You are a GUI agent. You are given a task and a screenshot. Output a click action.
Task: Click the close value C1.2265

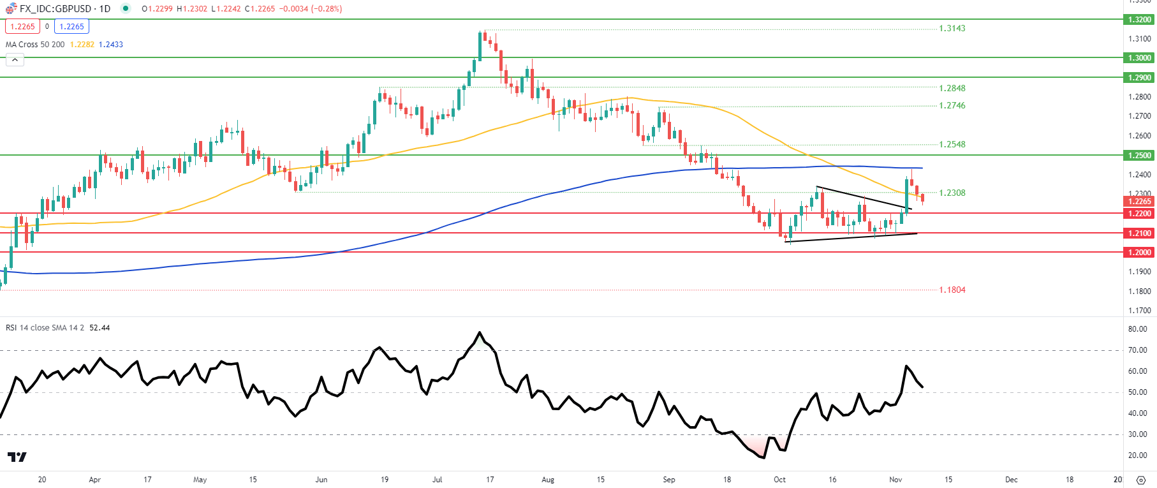click(260, 9)
